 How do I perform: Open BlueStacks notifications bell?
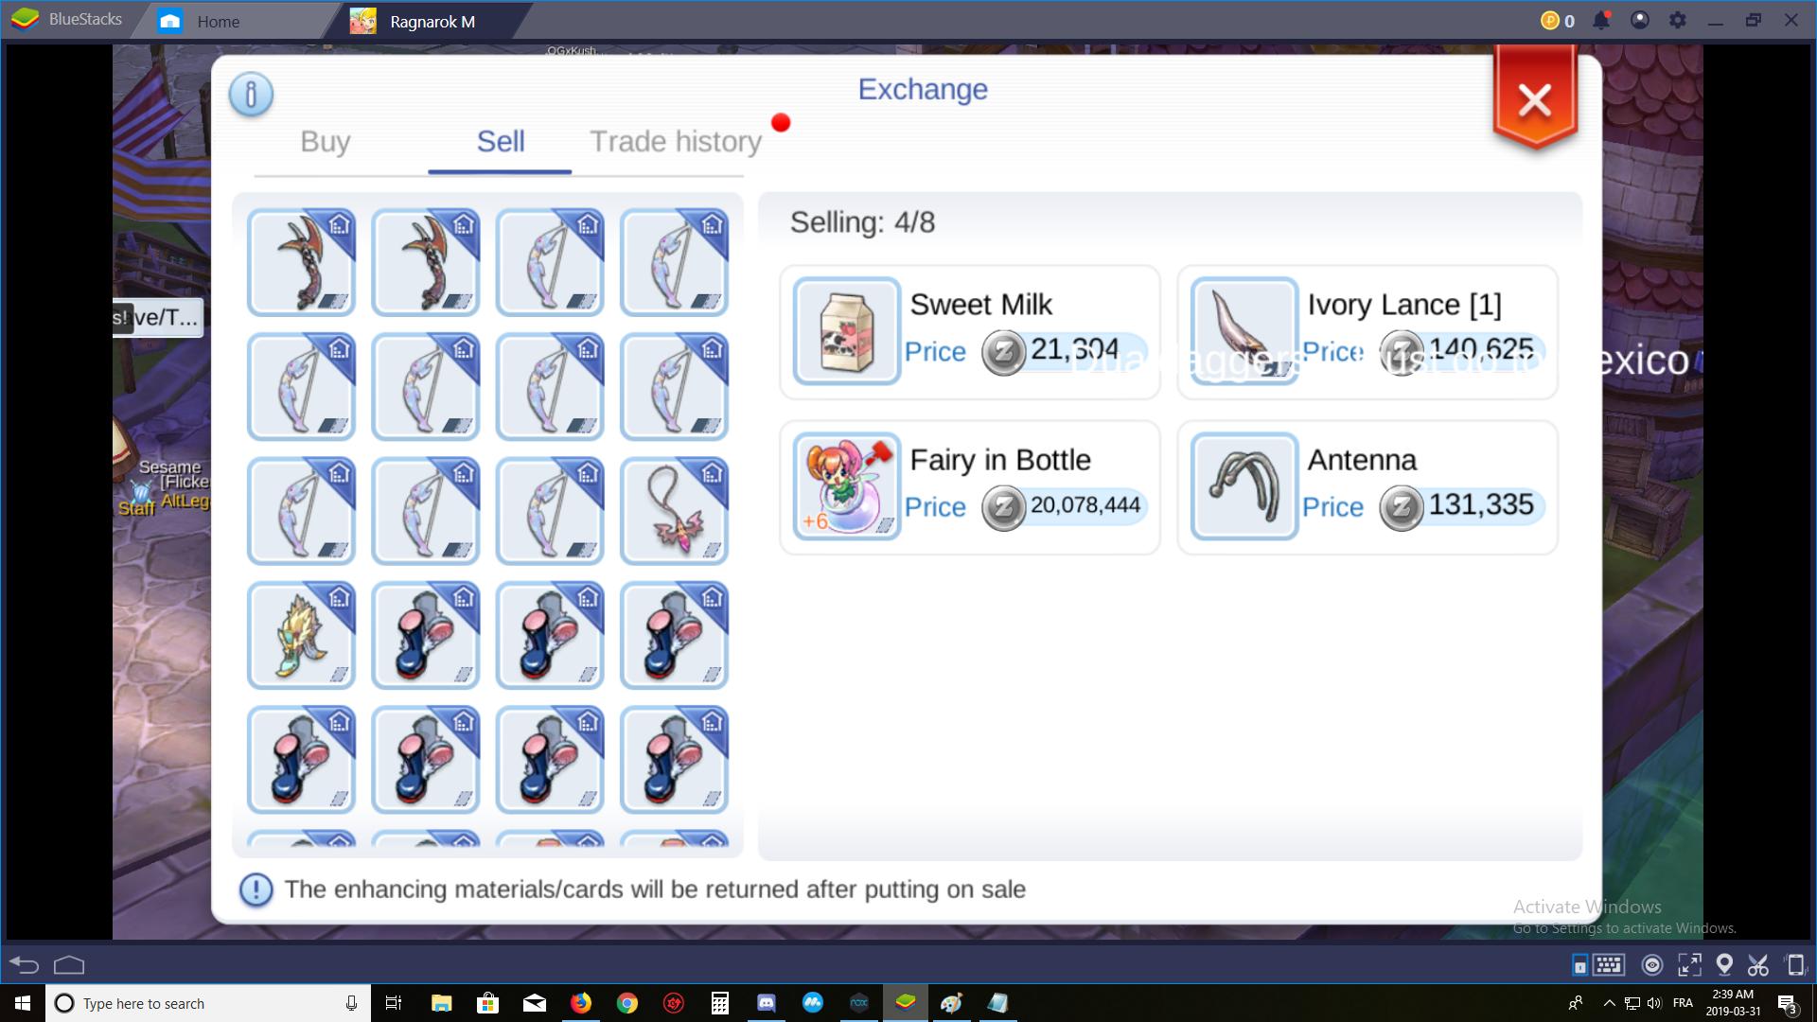click(1601, 20)
